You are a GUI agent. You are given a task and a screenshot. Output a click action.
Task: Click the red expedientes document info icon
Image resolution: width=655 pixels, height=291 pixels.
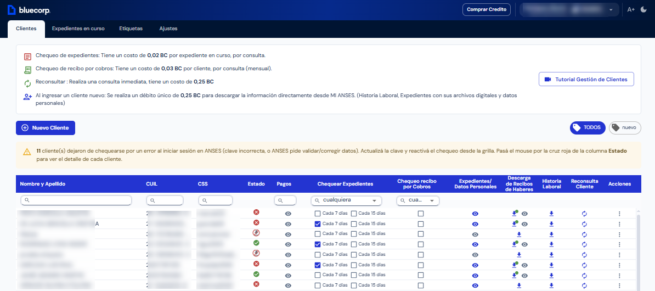[x=27, y=57]
